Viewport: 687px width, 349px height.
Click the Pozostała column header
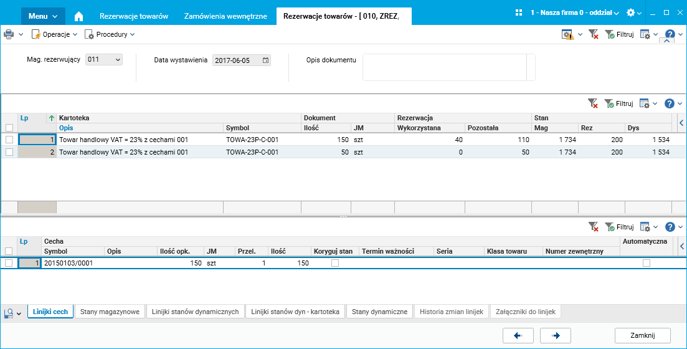[x=498, y=128]
